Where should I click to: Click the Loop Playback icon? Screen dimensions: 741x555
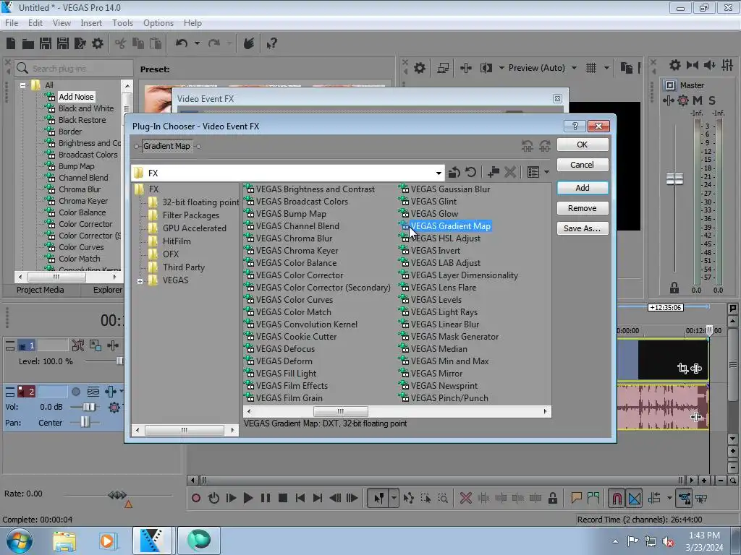coord(213,498)
